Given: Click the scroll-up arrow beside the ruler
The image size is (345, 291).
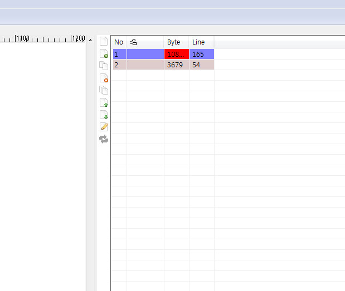Looking at the screenshot, I should [90, 40].
